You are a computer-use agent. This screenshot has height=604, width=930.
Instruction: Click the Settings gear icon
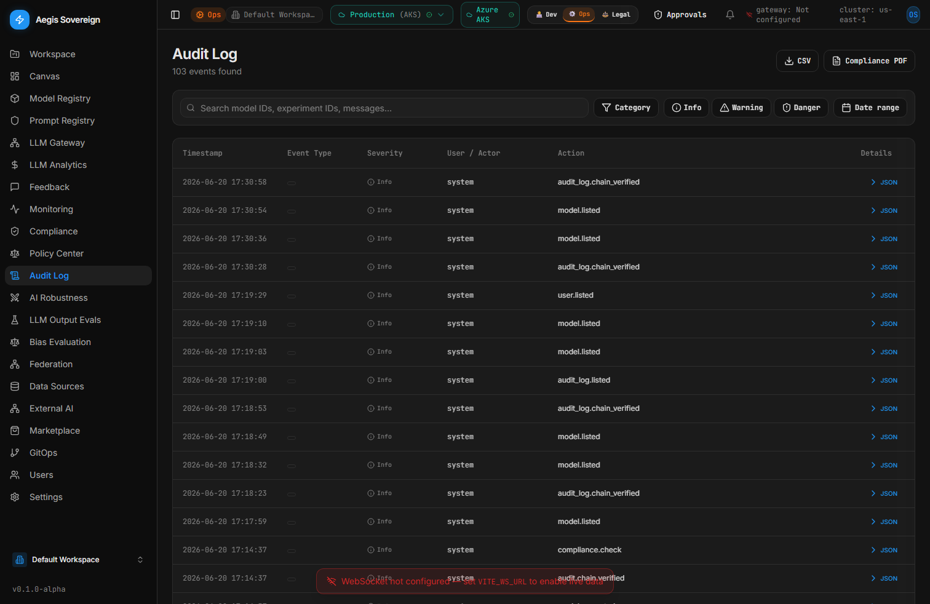pos(15,497)
